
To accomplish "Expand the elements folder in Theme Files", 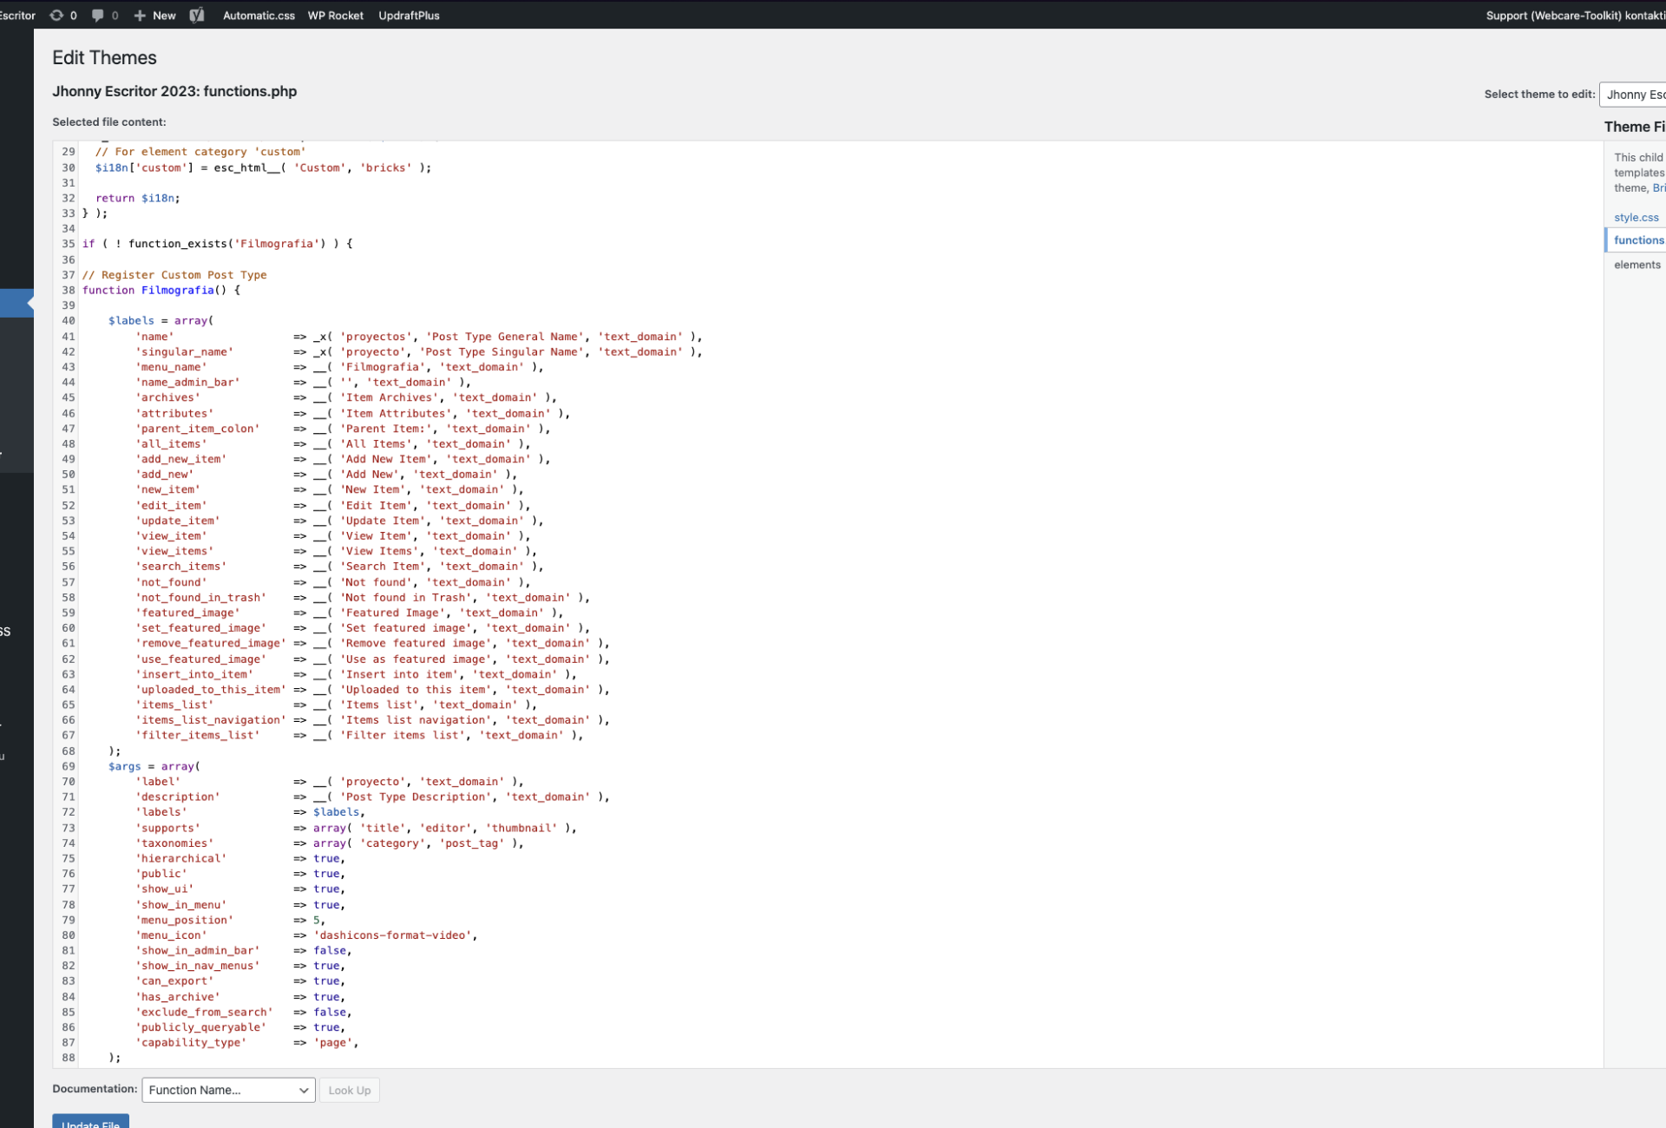I will point(1636,265).
